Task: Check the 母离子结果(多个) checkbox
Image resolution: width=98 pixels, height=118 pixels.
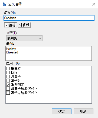Action: (x=8, y=89)
